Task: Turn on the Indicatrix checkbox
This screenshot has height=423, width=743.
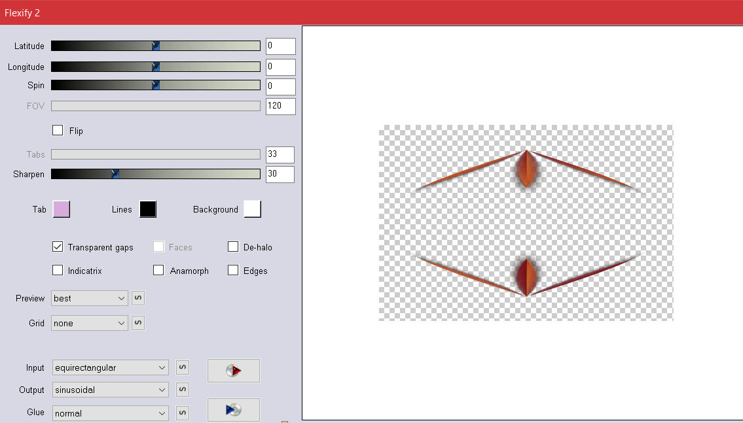Action: (58, 270)
